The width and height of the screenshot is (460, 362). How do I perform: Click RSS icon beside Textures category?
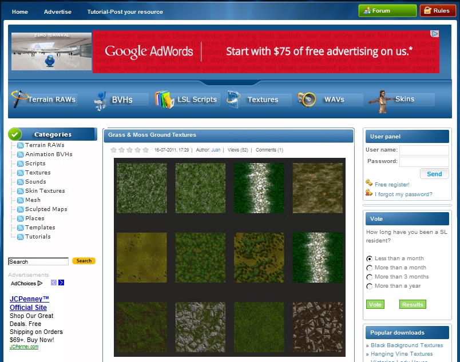click(x=20, y=173)
